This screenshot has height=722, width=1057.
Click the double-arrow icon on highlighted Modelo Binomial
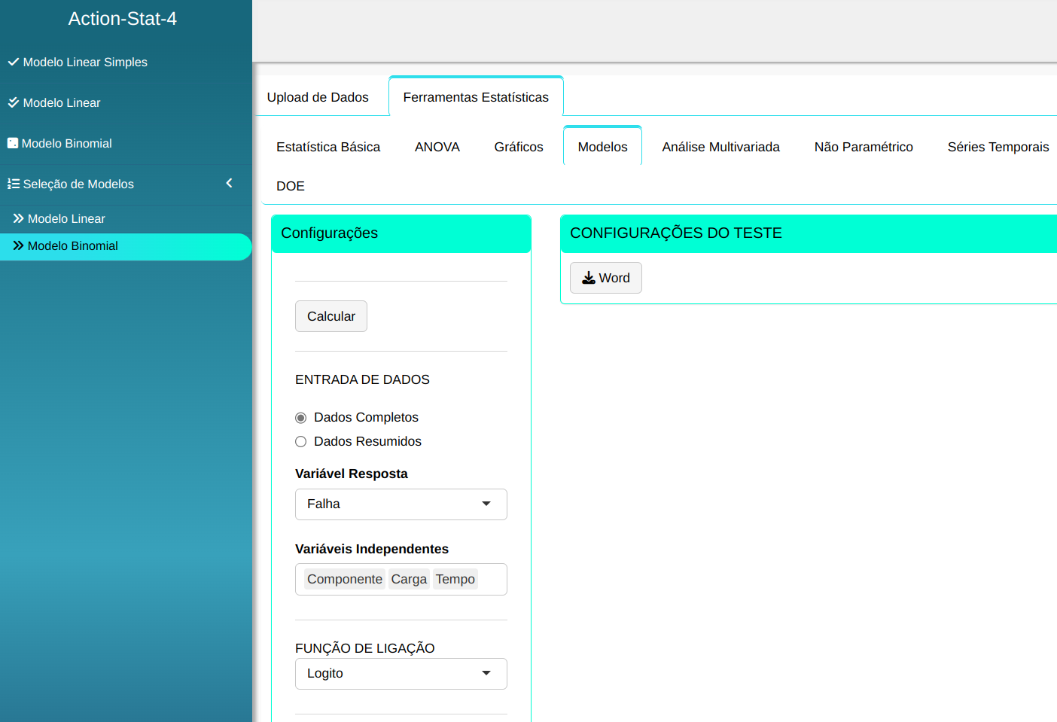tap(19, 245)
